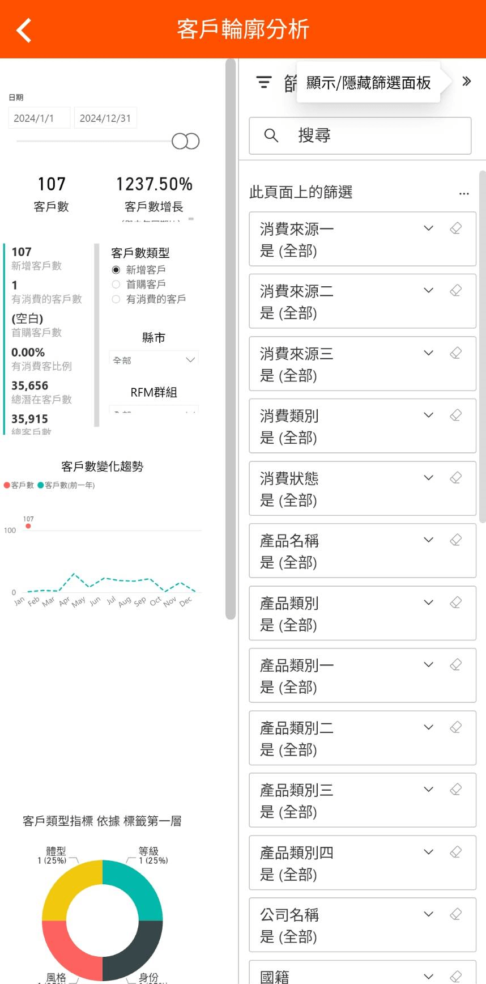Expand the 產品類別四 filter card
This screenshot has height=984, width=486.
429,851
